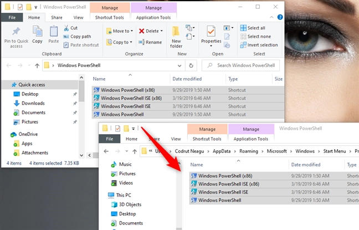Open the Shortcut Tools tab in top window
Screen dimensions: 359x230
(x=110, y=17)
